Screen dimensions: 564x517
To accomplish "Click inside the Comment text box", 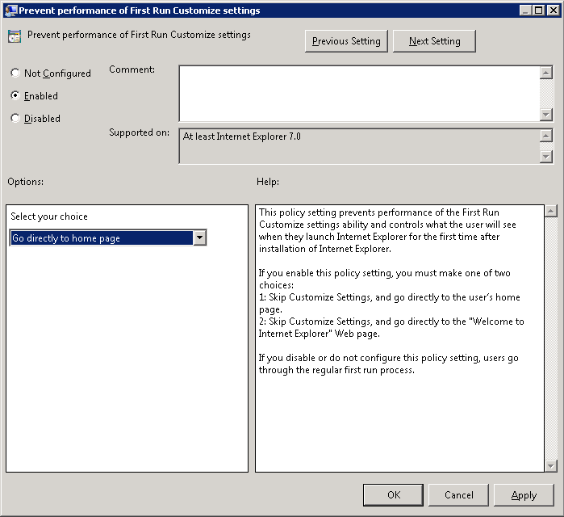I will point(359,93).
